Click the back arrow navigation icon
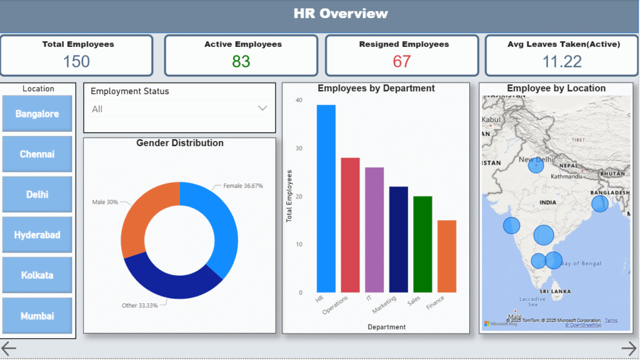The width and height of the screenshot is (640, 360). (x=9, y=348)
